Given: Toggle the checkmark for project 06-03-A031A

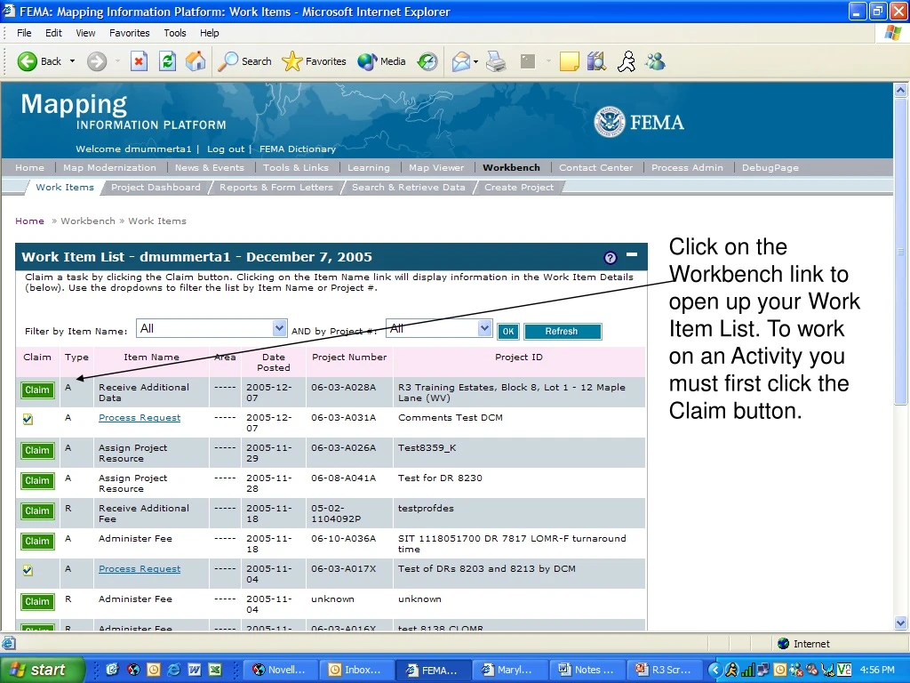Looking at the screenshot, I should pyautogui.click(x=28, y=419).
